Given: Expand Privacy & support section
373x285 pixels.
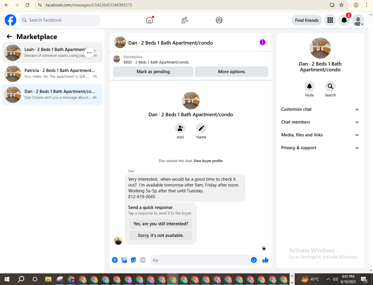Looking at the screenshot, I should (x=320, y=148).
